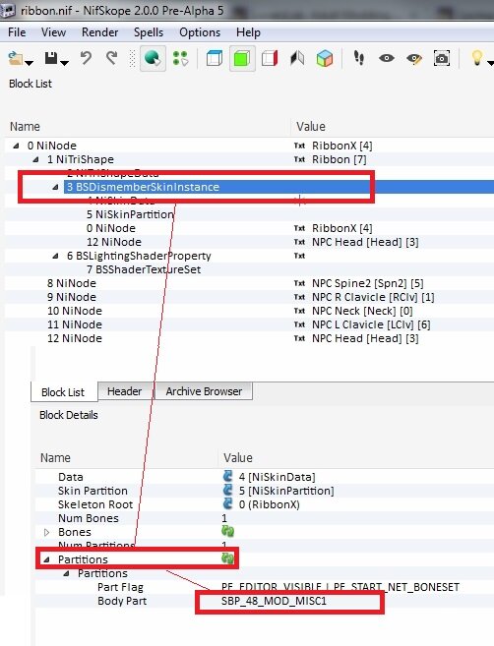Image resolution: width=494 pixels, height=646 pixels.
Task: Click link arrow icon next to 5 [NiSkinPartition]
Action: click(227, 491)
